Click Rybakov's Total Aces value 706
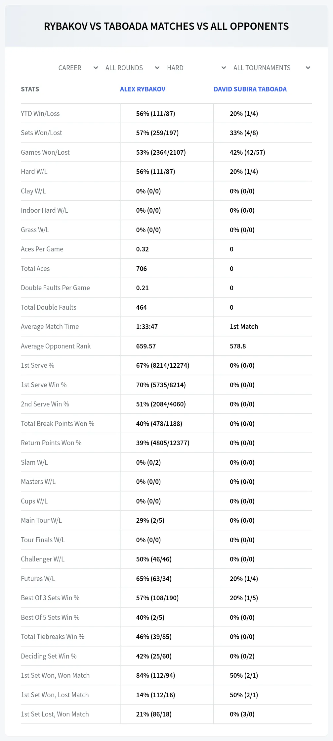Viewport: 333px width, 741px height. coord(142,269)
